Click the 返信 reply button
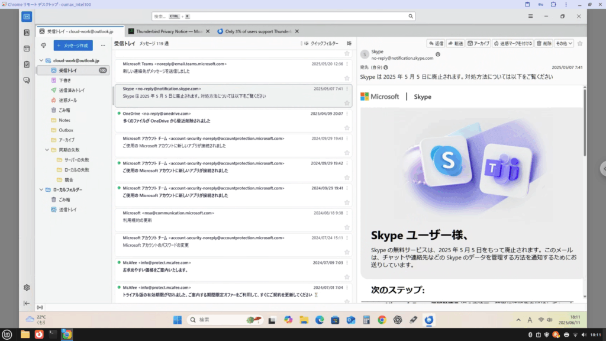 (x=436, y=43)
